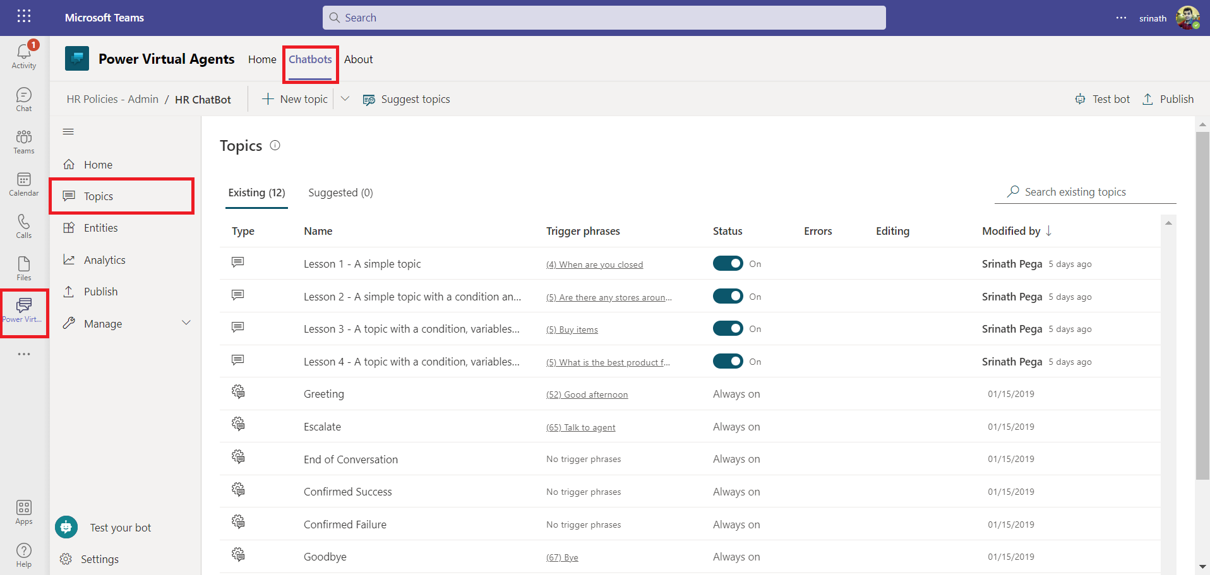This screenshot has width=1210, height=575.
Task: Expand the Manage section chevron
Action: tap(186, 323)
